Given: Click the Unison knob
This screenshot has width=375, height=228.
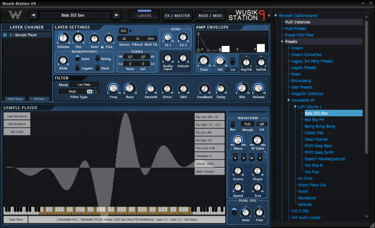Looking at the screenshot, I should click(x=183, y=58).
